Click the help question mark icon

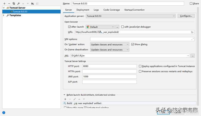click(4, 113)
